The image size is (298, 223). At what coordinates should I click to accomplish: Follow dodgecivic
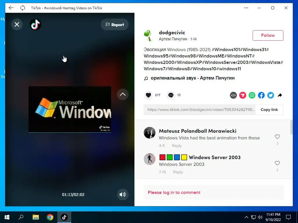(x=268, y=35)
